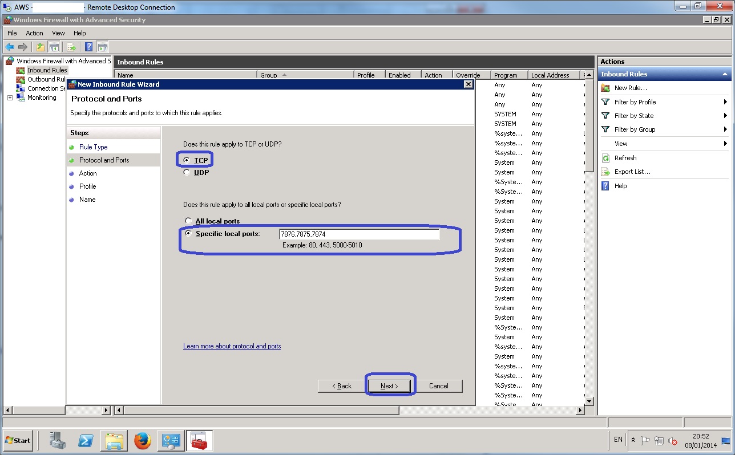Click the blue Help toolbar icon

89,47
